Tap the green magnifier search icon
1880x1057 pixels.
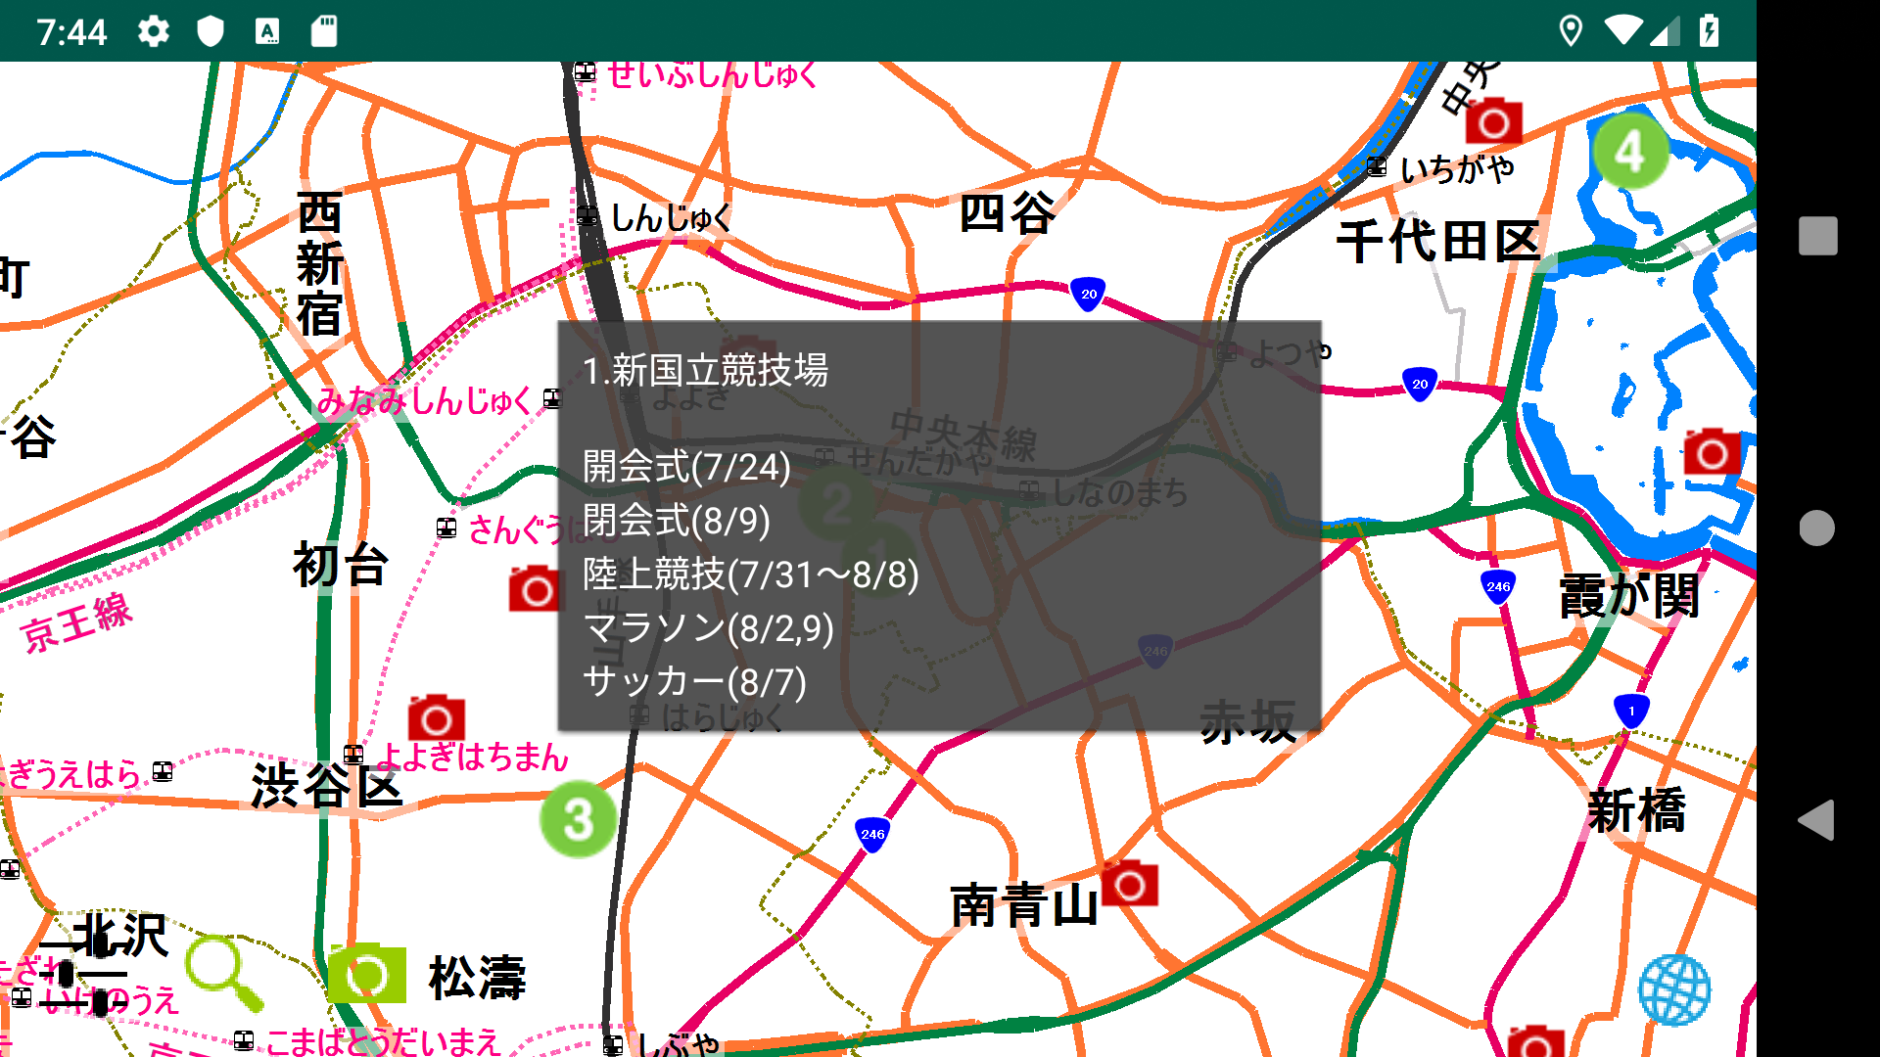point(225,973)
